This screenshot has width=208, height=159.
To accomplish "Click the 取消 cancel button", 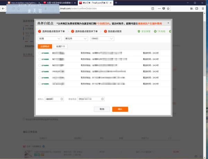I will tap(102, 109).
